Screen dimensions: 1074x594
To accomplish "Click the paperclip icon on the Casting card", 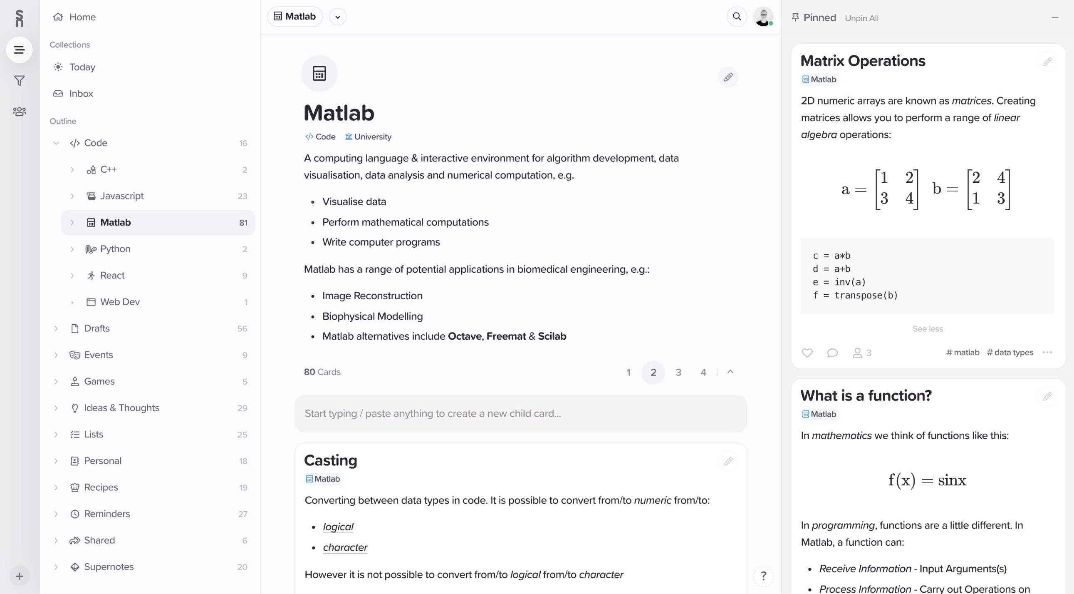I will [728, 461].
